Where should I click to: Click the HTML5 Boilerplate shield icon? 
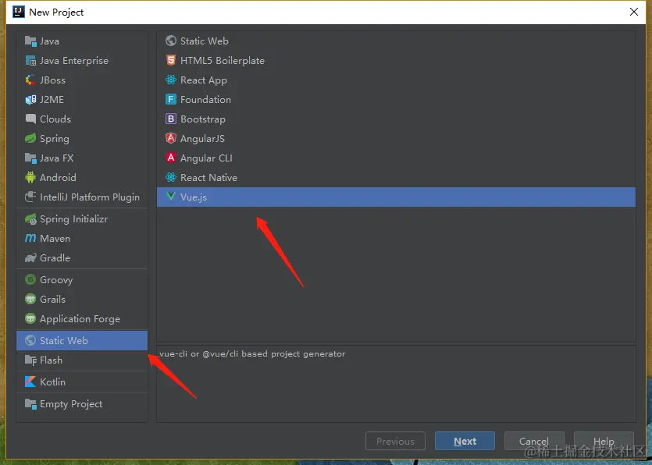tap(171, 61)
